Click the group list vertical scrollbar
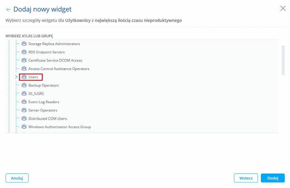 tap(283, 60)
